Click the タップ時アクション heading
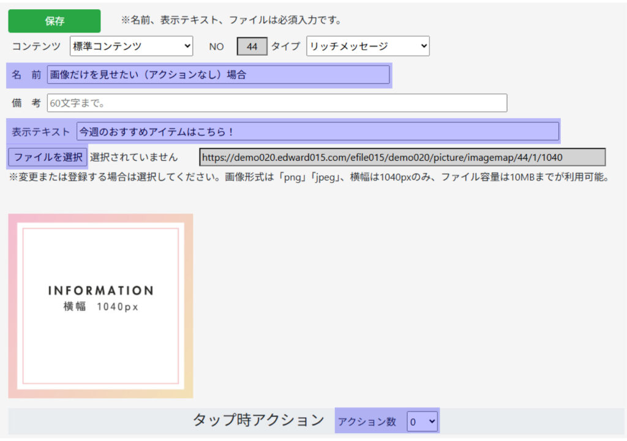 pos(258,420)
